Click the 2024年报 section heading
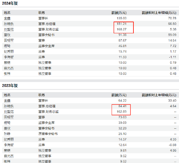 (x=10, y=3)
